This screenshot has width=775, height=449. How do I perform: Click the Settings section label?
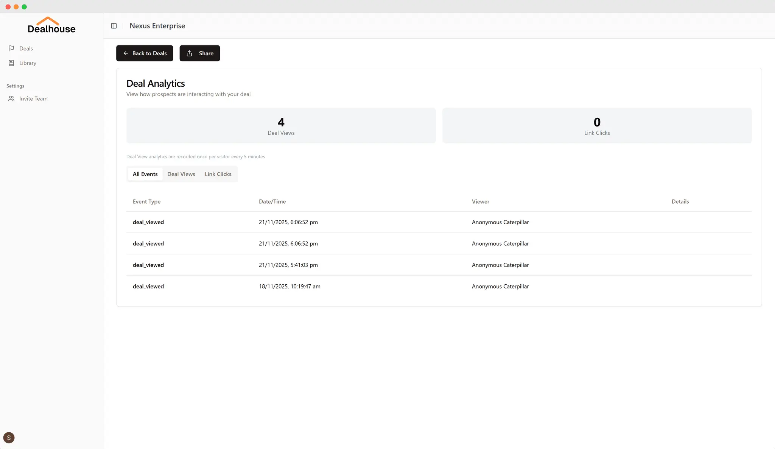[15, 86]
